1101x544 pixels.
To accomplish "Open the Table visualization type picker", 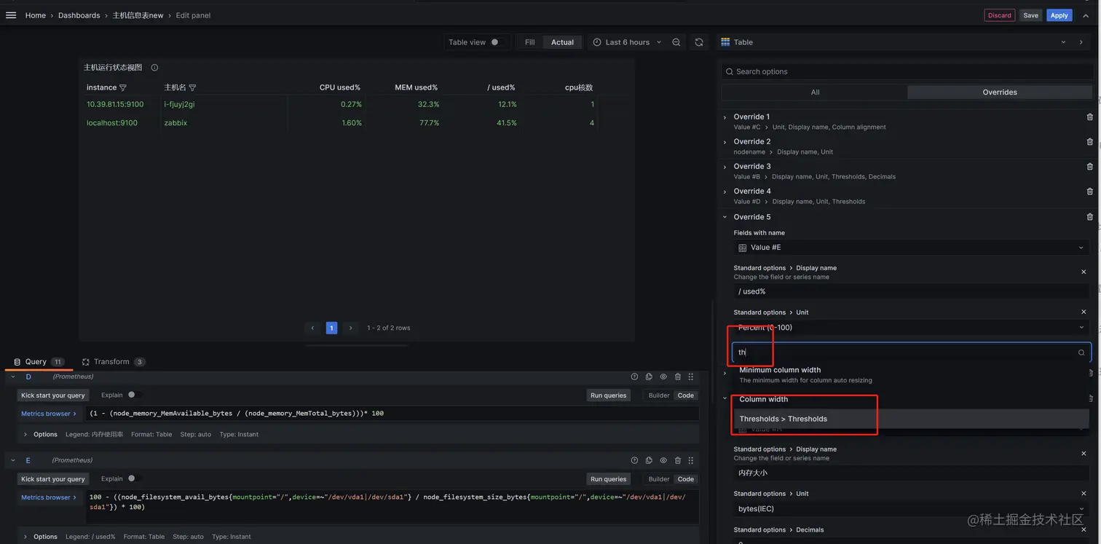I will click(x=893, y=42).
